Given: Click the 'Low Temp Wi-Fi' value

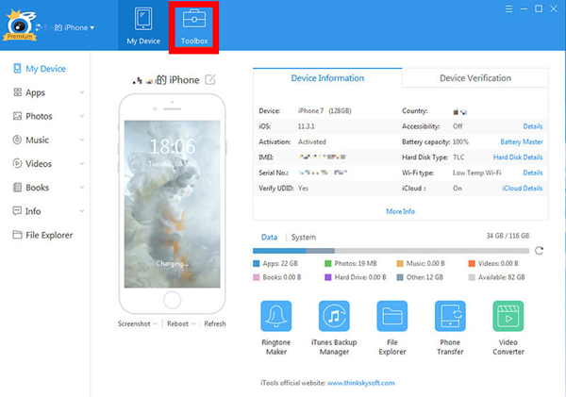Looking at the screenshot, I should 476,173.
